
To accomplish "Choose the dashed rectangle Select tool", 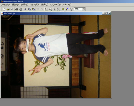I will coord(47,9).
